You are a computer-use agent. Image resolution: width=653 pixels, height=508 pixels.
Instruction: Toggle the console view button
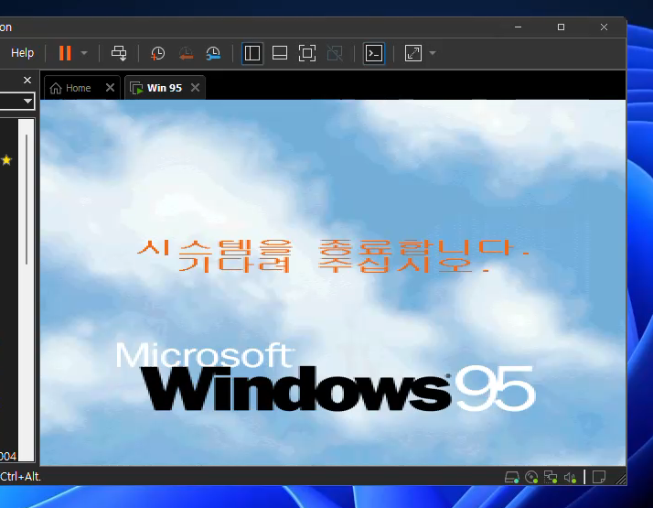pyautogui.click(x=374, y=53)
